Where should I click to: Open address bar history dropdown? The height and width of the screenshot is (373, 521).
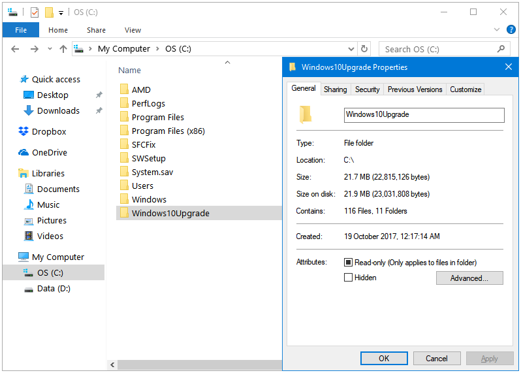[x=351, y=49]
